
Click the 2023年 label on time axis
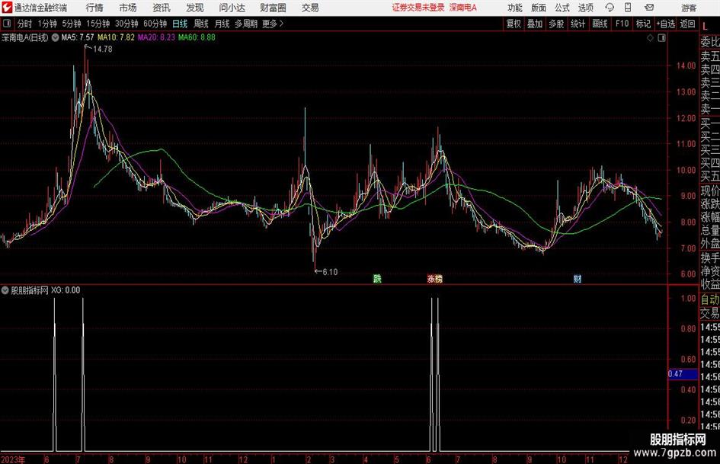[x=13, y=459]
